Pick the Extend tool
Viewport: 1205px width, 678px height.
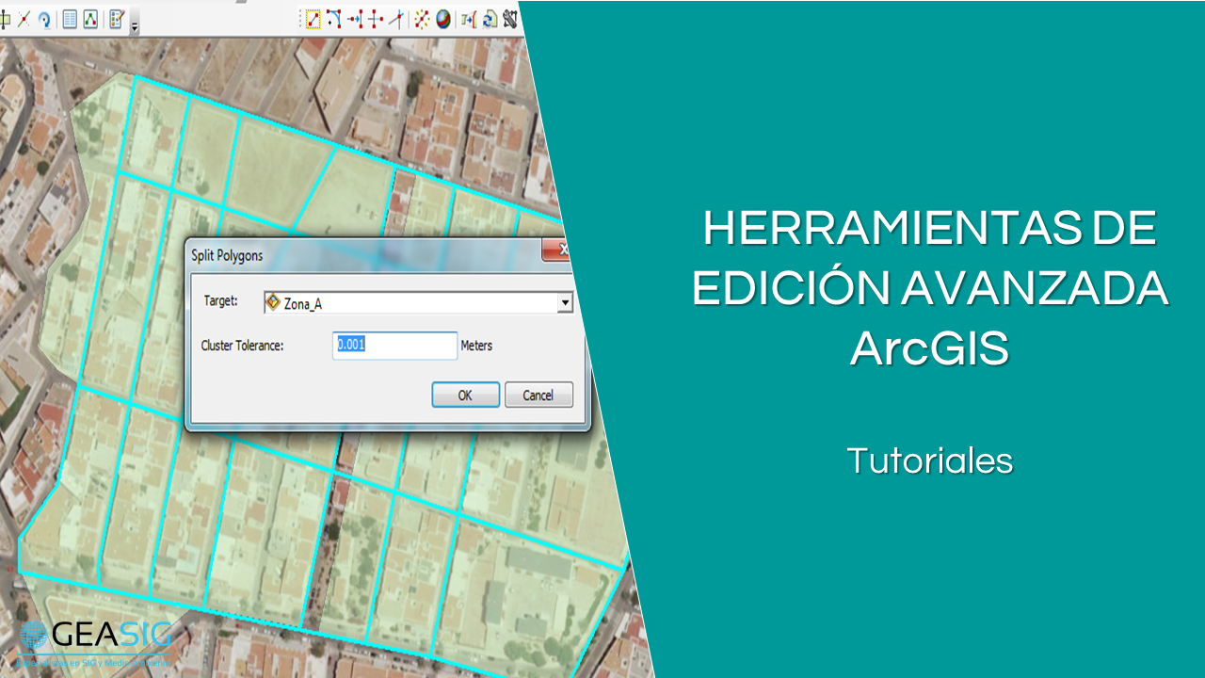[355, 19]
